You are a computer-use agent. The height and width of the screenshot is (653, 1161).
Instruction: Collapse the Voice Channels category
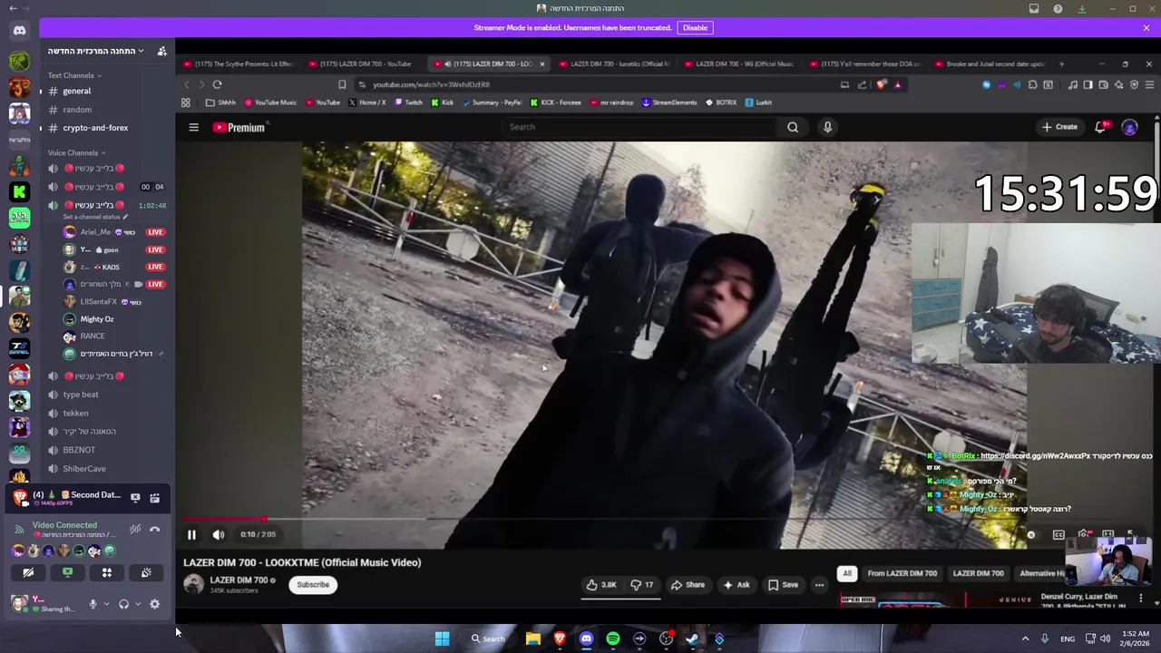click(x=76, y=152)
